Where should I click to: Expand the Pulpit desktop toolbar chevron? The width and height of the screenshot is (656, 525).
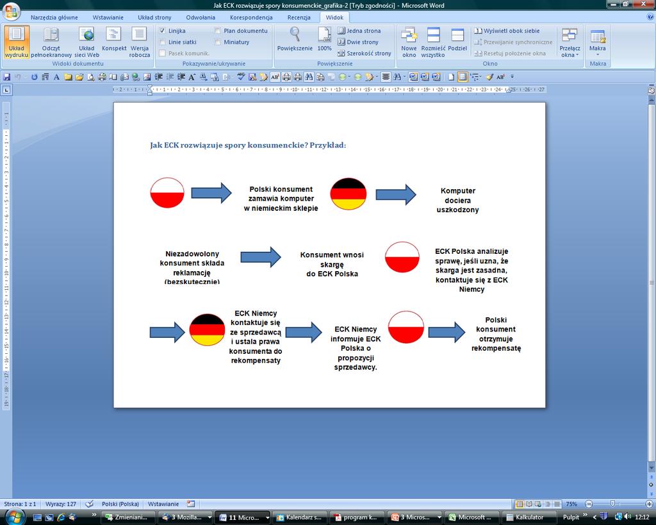coord(585,515)
